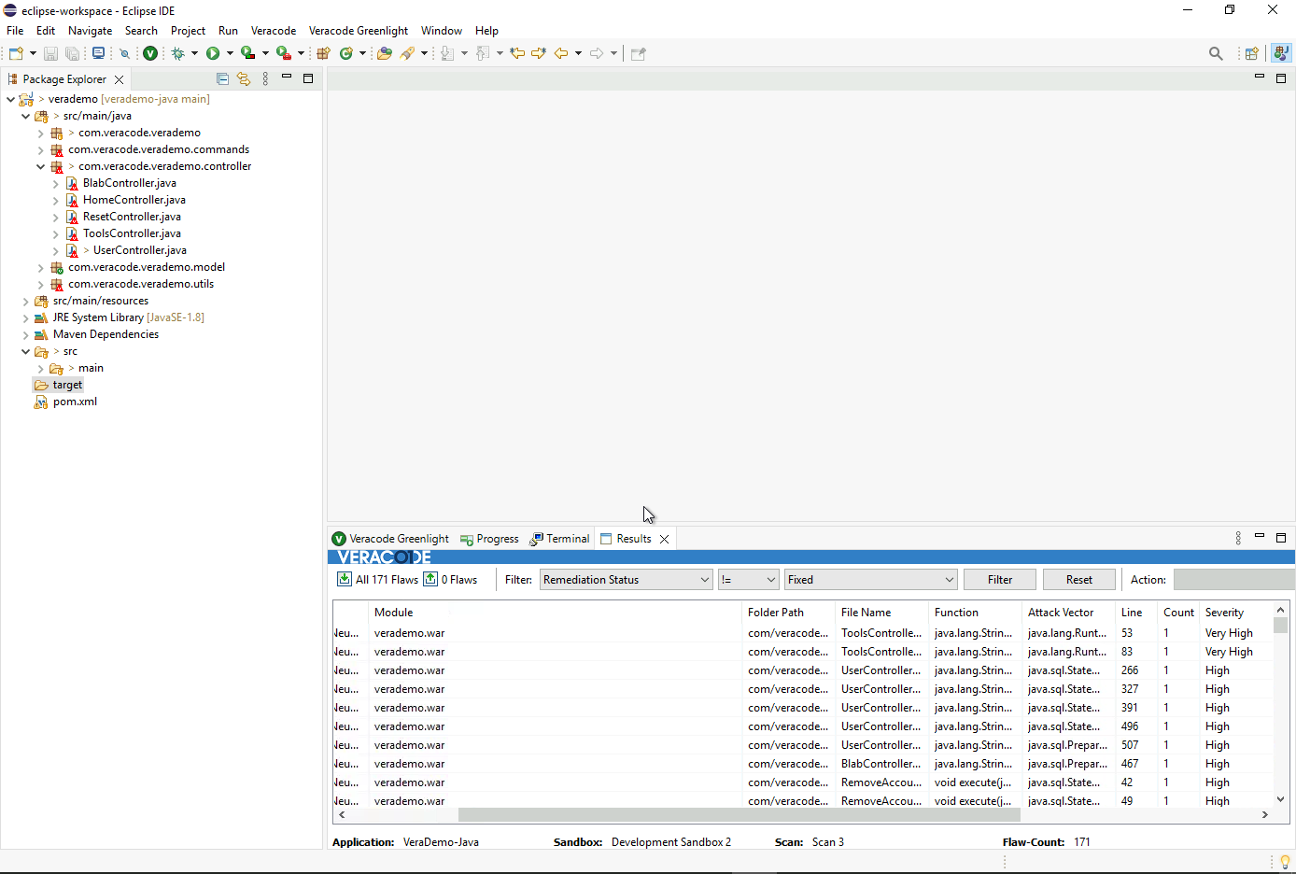
Task: Collapse the src/main/java folder
Action: [x=25, y=116]
